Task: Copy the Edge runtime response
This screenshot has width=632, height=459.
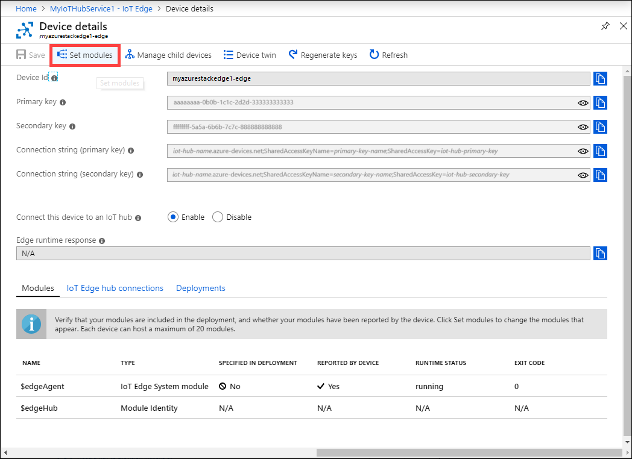Action: [600, 254]
